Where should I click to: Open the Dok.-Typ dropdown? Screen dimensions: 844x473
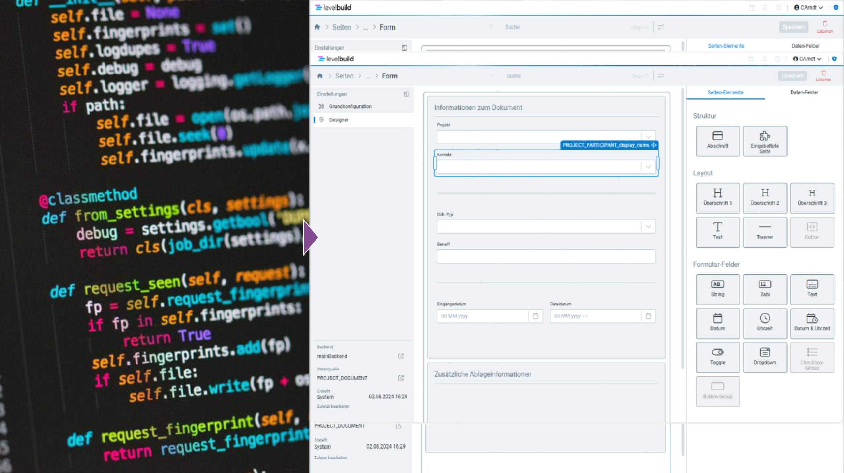click(x=648, y=226)
